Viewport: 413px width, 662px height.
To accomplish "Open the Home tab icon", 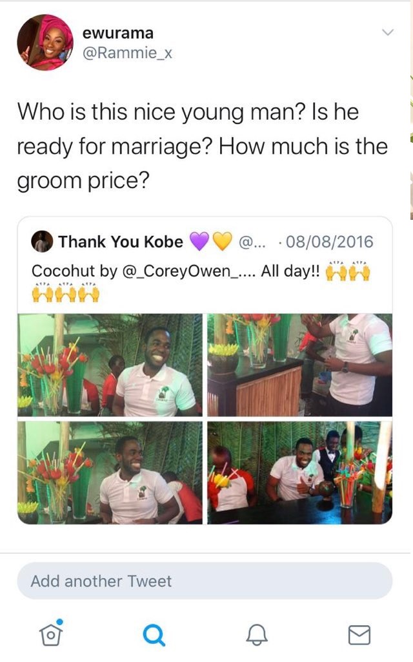I will click(51, 633).
